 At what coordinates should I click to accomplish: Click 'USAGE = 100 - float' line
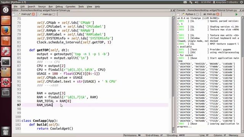pos(68,73)
